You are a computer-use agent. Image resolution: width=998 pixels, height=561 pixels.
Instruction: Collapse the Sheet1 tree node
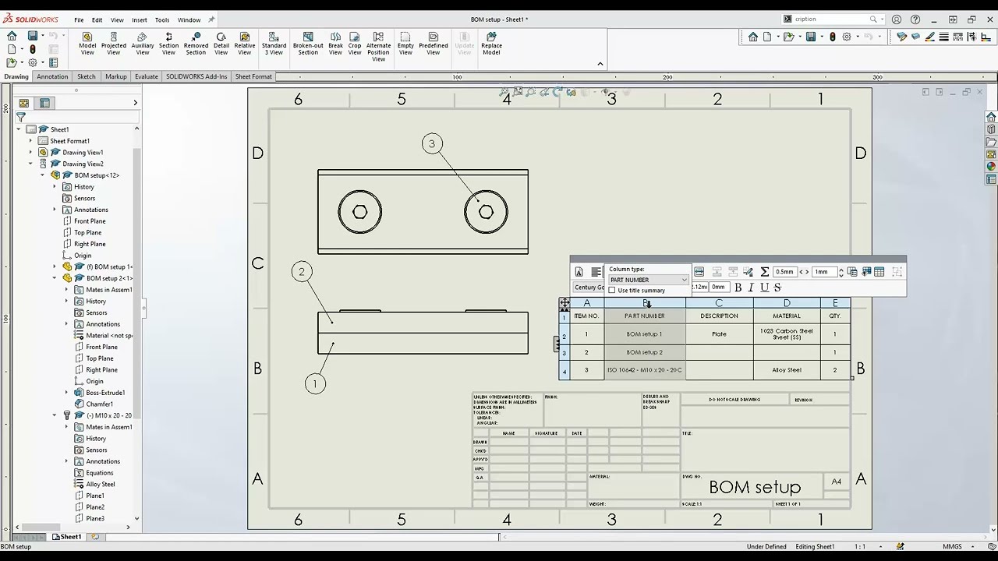19,129
